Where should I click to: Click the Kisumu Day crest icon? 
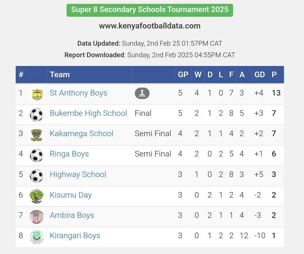pos(36,196)
